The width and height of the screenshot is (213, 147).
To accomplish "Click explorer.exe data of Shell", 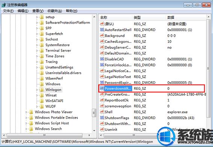I will pyautogui.click(x=177, y=112).
